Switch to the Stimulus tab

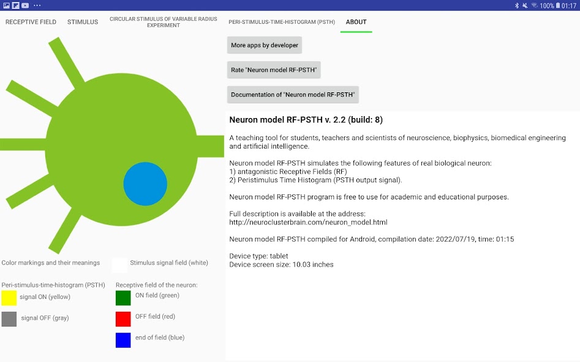(83, 22)
